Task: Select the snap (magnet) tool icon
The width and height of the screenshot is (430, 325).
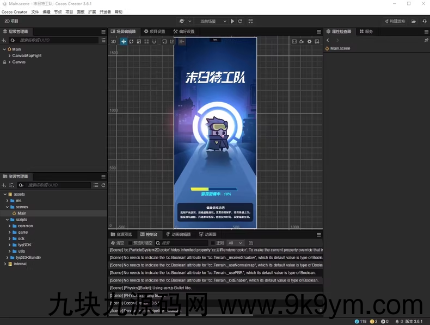Action: [x=154, y=41]
